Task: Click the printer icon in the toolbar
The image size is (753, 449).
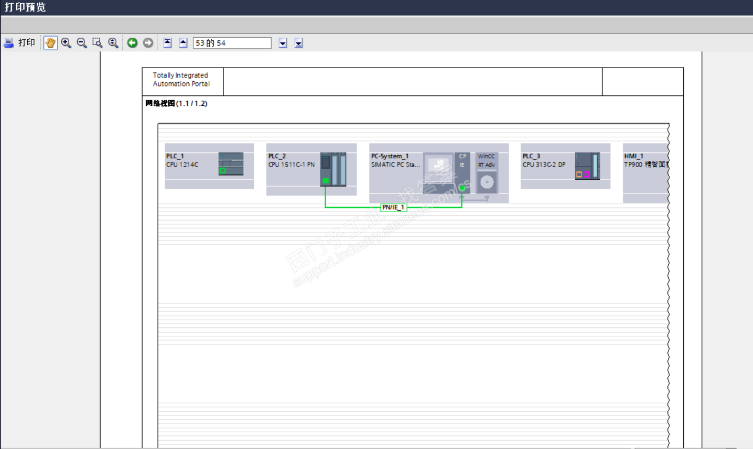Action: 9,43
